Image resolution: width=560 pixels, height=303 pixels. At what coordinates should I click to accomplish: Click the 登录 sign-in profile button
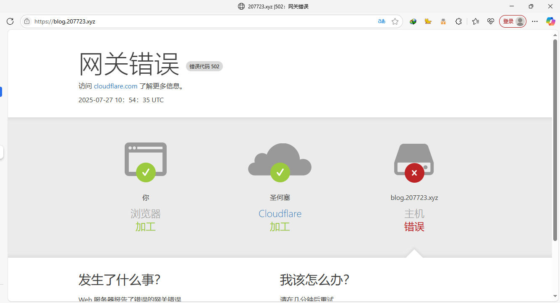tap(513, 21)
